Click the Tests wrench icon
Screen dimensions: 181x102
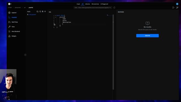(x=9, y=27)
